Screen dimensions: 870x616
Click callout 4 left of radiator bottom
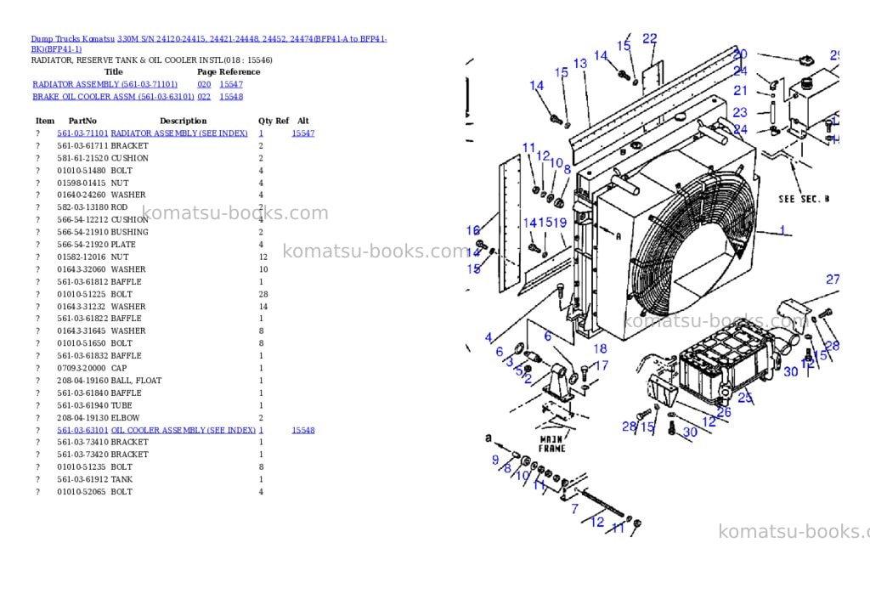489,336
